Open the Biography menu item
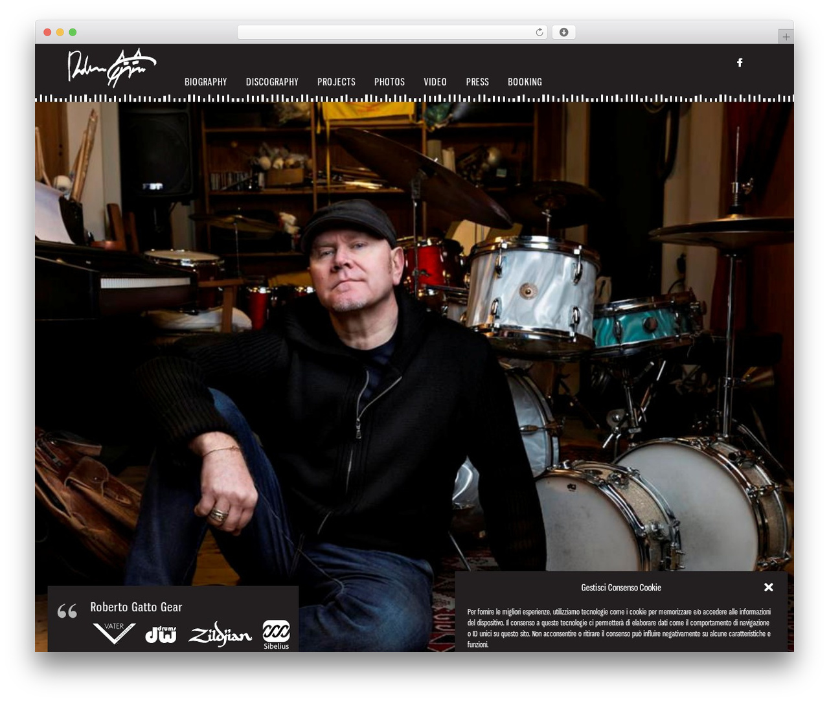 [x=205, y=82]
